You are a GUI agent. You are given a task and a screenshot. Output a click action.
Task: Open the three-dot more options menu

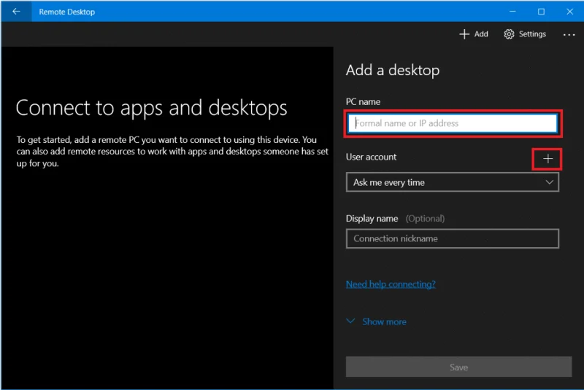click(569, 34)
